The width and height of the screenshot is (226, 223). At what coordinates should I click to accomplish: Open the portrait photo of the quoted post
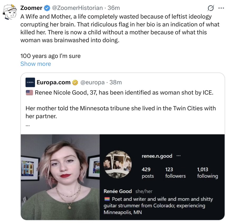[60, 177]
